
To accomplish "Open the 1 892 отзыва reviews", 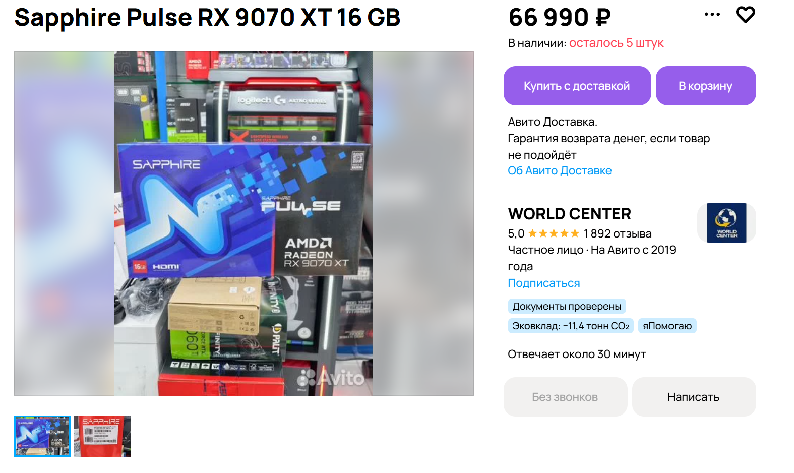I will click(618, 233).
